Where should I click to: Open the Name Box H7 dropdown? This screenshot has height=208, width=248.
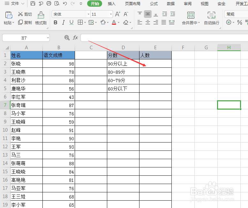(48, 38)
